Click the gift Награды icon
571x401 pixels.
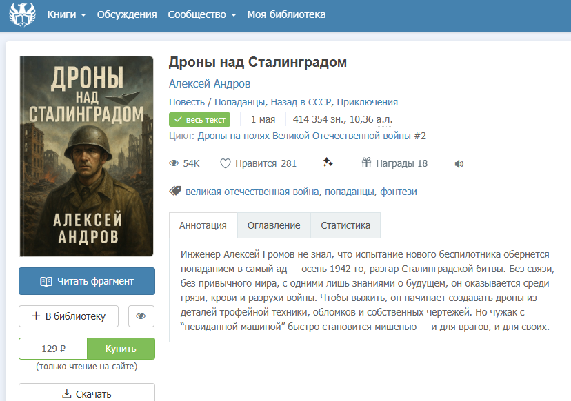pos(366,163)
